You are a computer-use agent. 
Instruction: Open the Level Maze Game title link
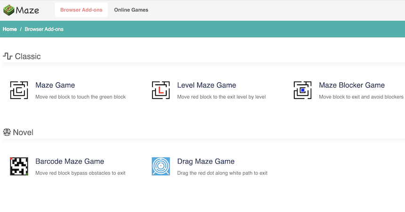click(x=207, y=85)
